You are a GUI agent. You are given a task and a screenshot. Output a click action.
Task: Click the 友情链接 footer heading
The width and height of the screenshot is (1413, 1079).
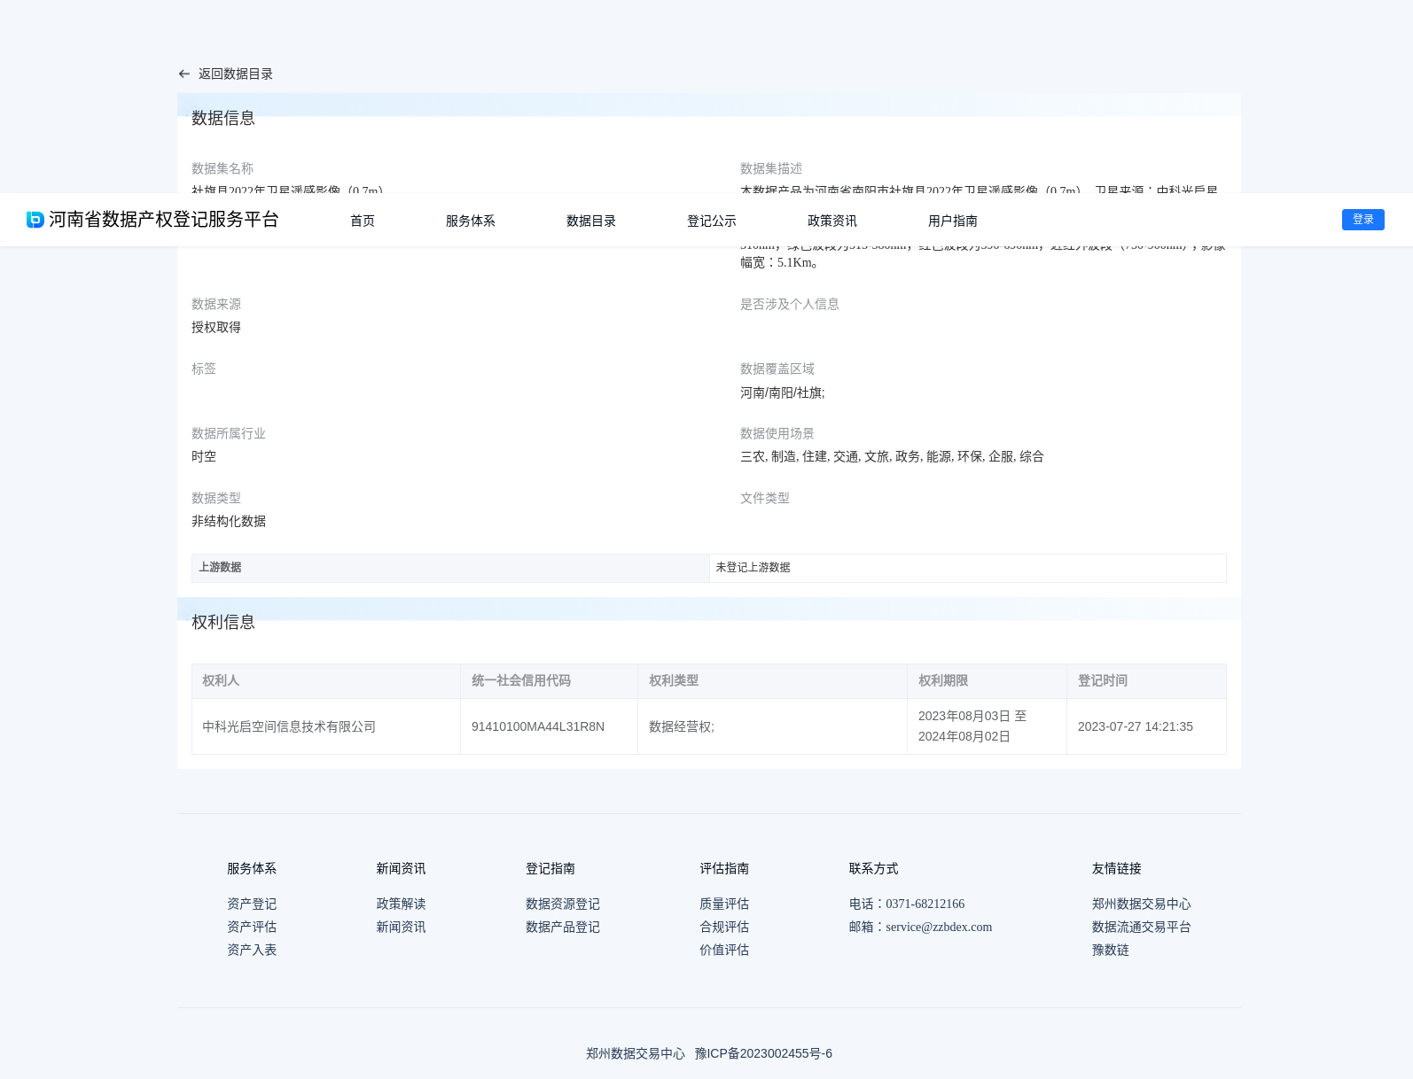(1117, 868)
